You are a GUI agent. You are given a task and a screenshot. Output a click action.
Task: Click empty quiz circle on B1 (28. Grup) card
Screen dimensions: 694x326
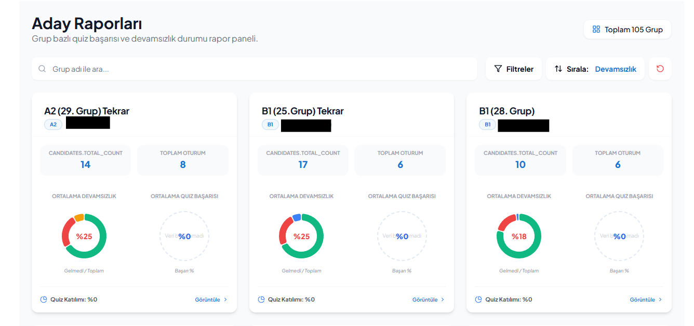619,236
